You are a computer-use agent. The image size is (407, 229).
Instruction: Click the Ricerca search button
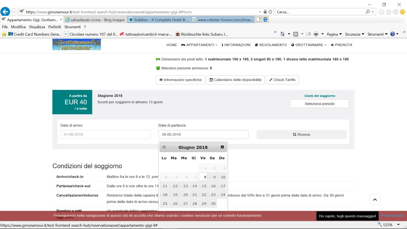[x=301, y=134]
